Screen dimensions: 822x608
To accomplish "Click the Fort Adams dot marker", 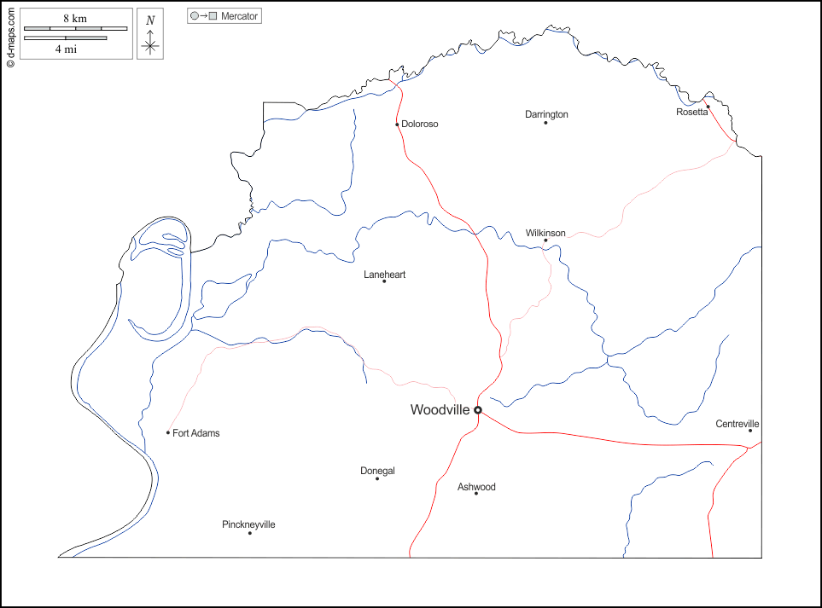I will coord(168,433).
